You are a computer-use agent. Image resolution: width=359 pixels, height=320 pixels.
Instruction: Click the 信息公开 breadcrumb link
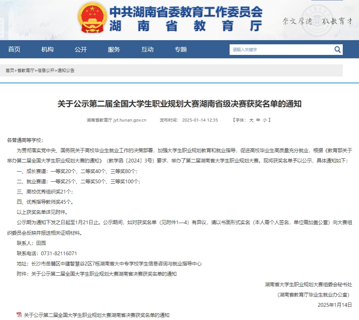click(x=45, y=70)
